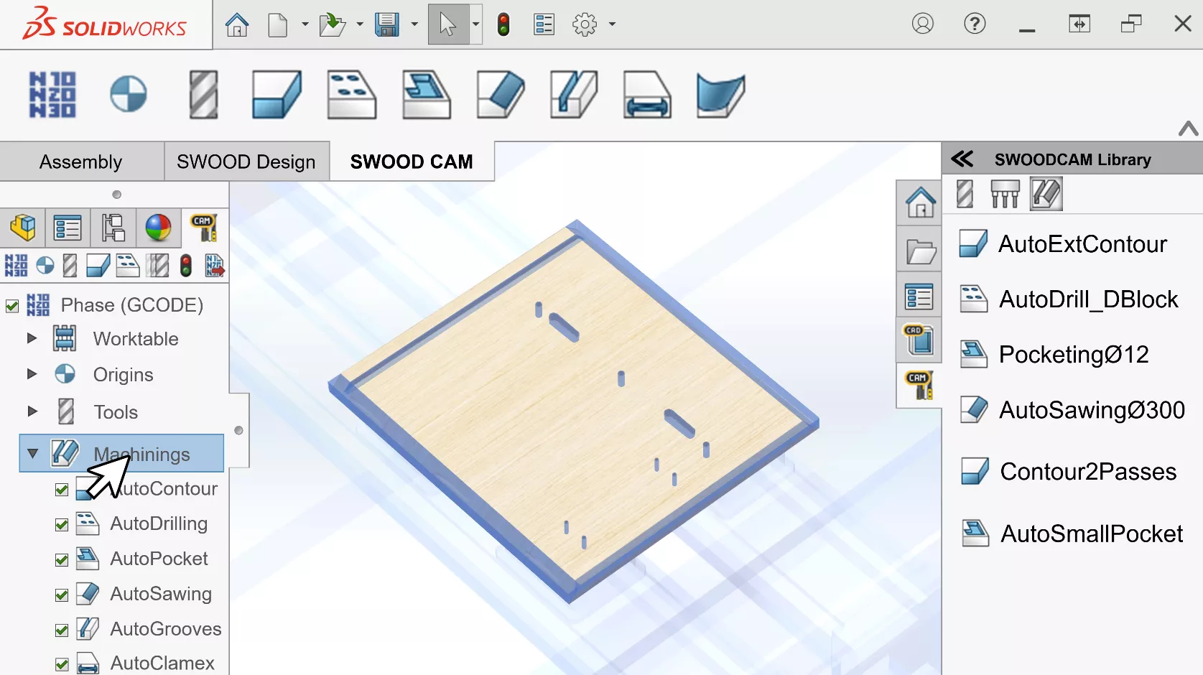Open the CAD library icon in the task pane
Image resolution: width=1203 pixels, height=675 pixels.
point(920,339)
